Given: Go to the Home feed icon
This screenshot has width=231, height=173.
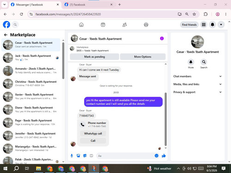Looking at the screenshot, I should pyautogui.click(x=81, y=24).
